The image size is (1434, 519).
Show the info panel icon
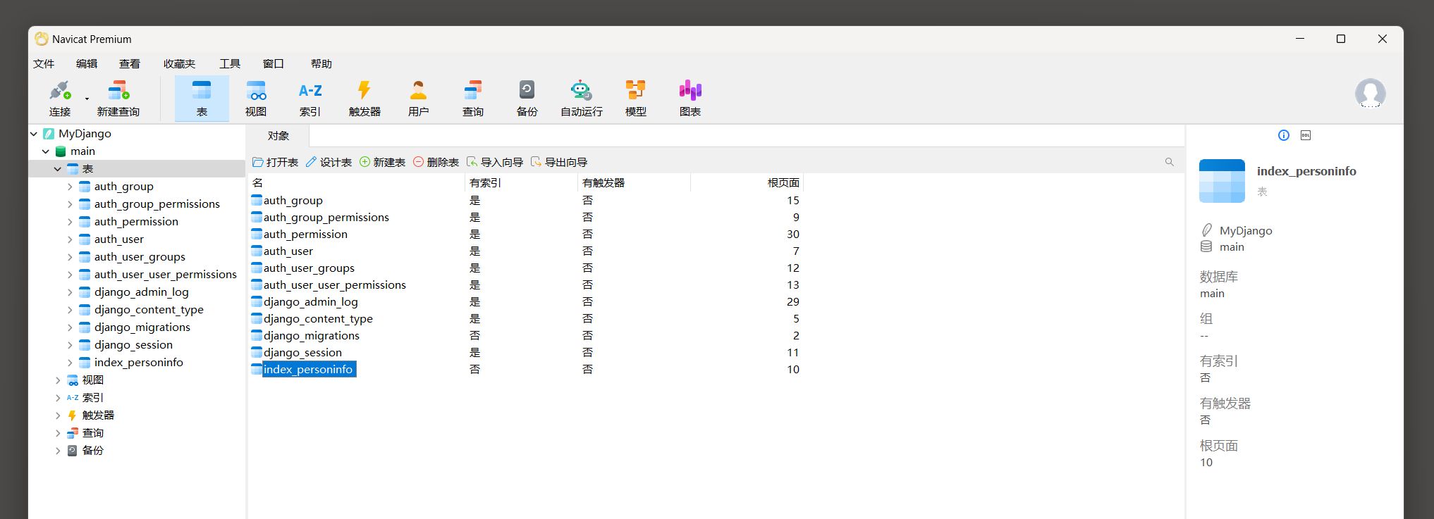click(x=1284, y=135)
